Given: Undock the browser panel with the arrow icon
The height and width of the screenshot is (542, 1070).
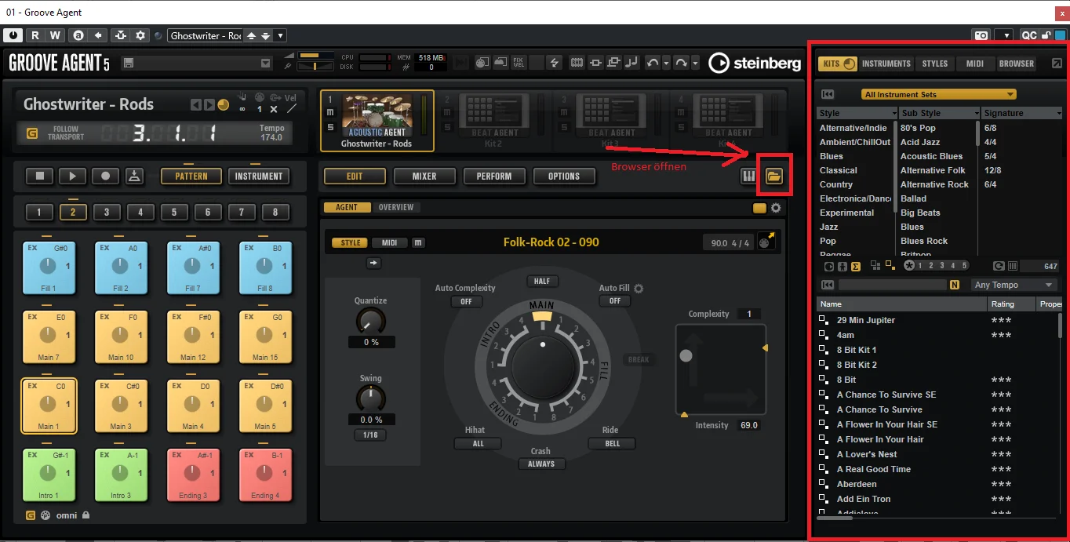Looking at the screenshot, I should tap(1057, 64).
